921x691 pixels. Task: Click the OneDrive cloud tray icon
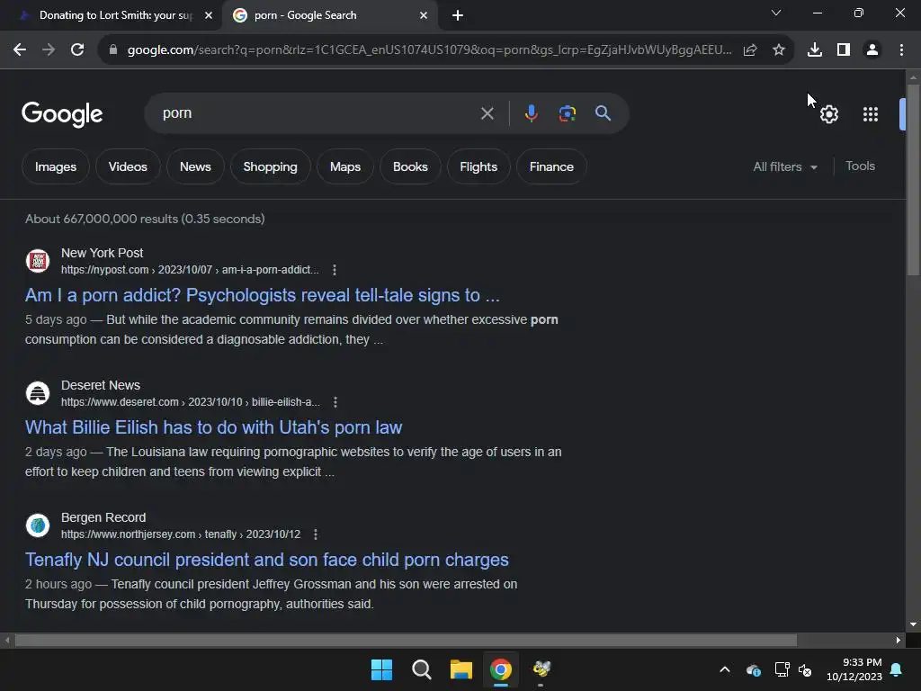point(754,669)
